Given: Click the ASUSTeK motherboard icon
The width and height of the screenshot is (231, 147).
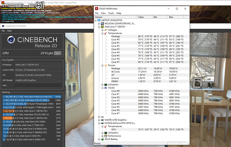Looking at the screenshot, I should (102, 24).
